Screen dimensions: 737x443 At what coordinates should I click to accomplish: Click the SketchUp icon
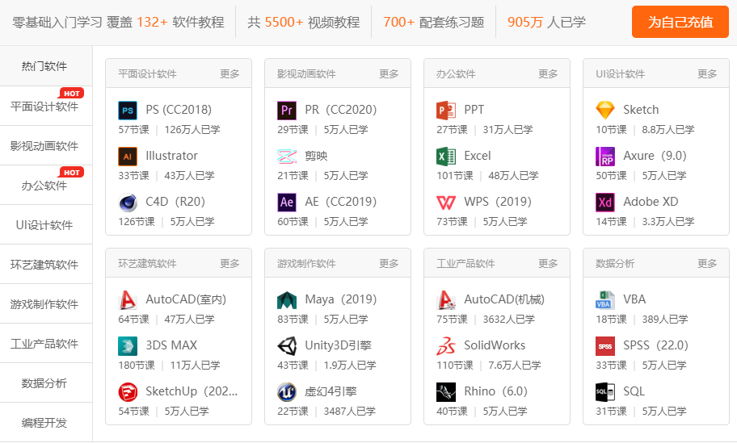coord(128,392)
